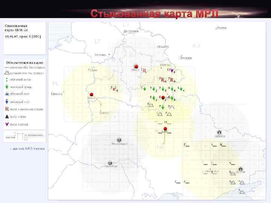
Task: Select the red Gomel radar pin
Action: click(x=163, y=98)
